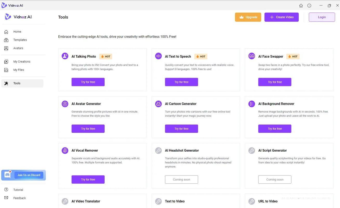Click Join Us on Discord button
This screenshot has width=340, height=208.
tap(29, 175)
